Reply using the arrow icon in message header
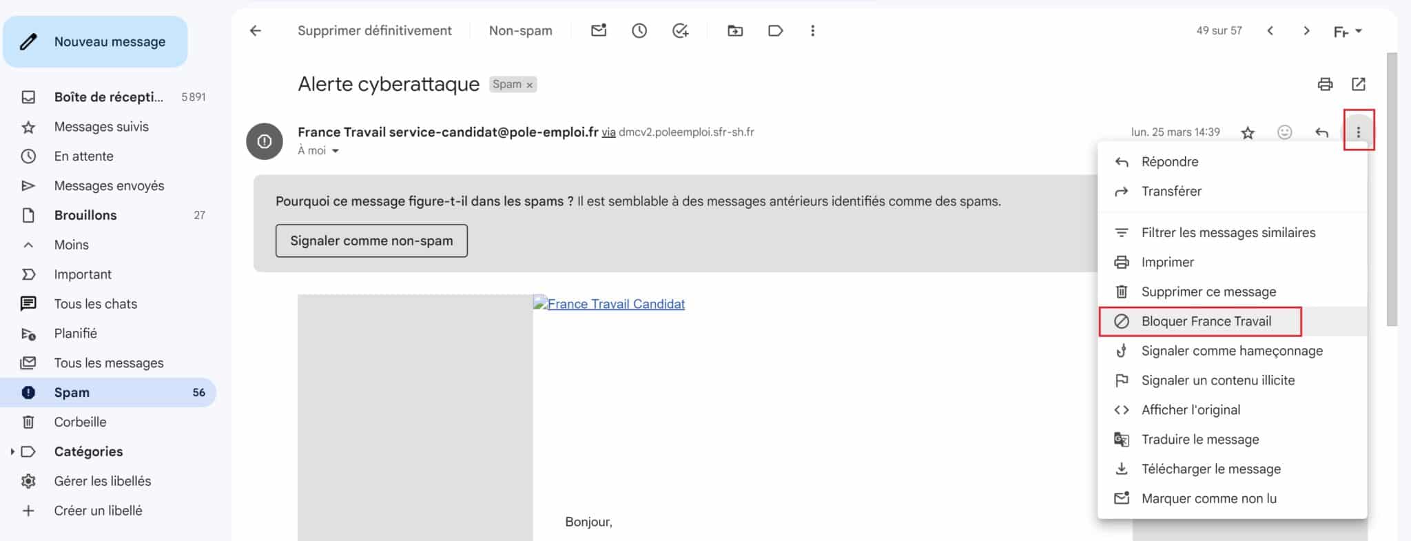 1321,132
